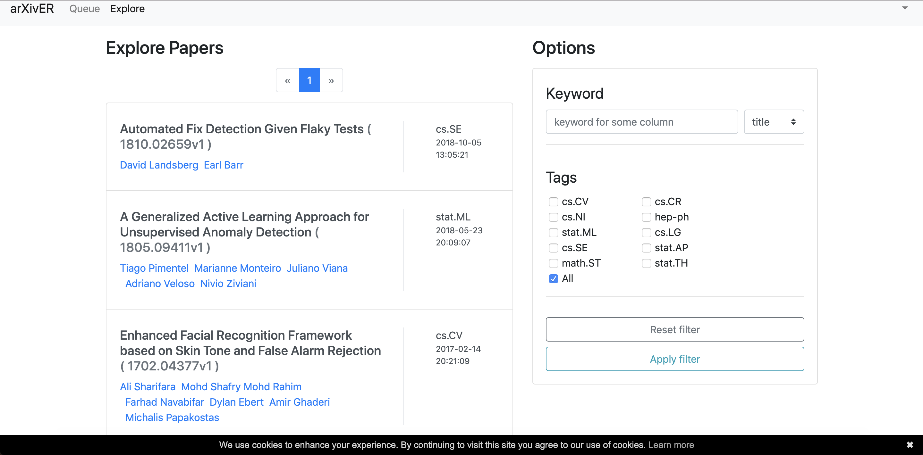923x455 pixels.
Task: Follow the Learn more cookie link
Action: click(671, 445)
